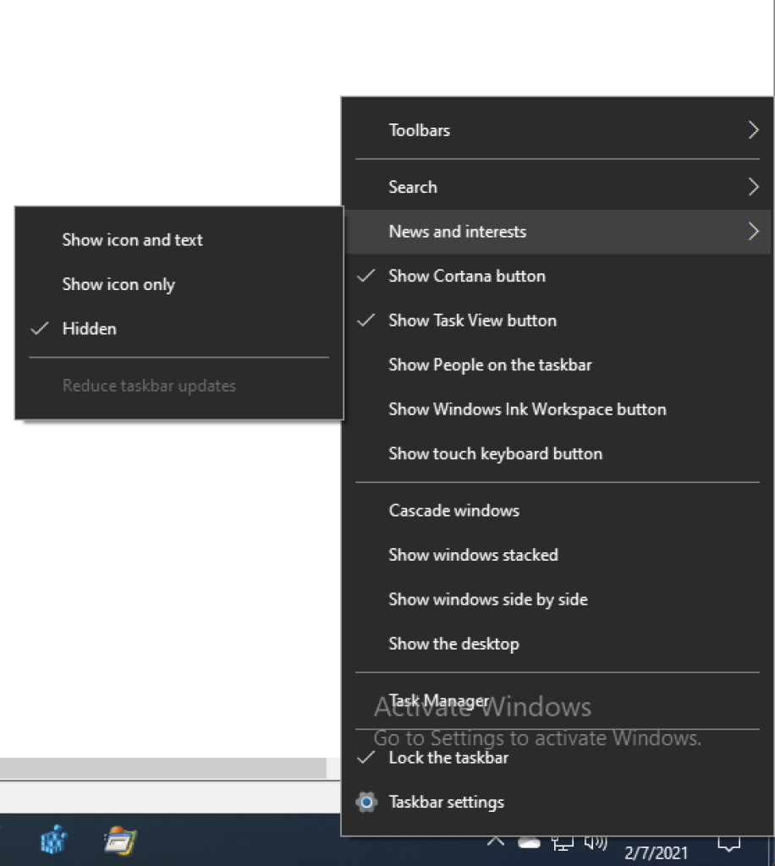The height and width of the screenshot is (866, 775).
Task: Toggle Lock the taskbar setting
Action: (x=448, y=758)
